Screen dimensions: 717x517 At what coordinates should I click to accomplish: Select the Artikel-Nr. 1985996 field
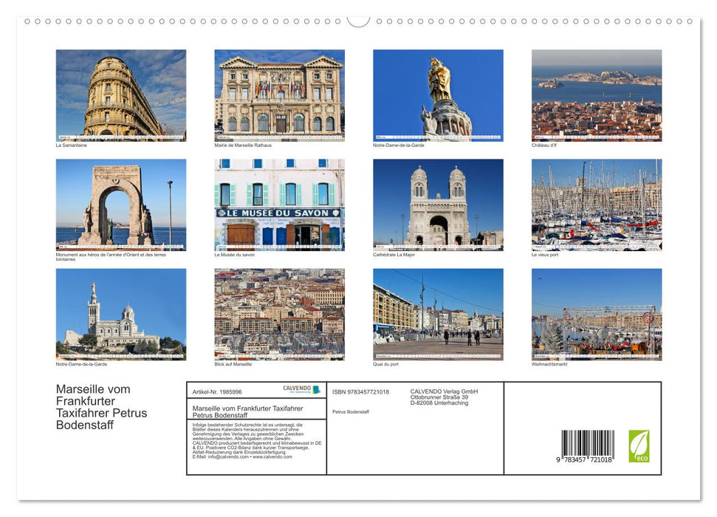(217, 392)
